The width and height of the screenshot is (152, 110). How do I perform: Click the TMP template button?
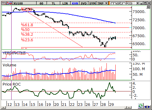click(x=100, y=3)
